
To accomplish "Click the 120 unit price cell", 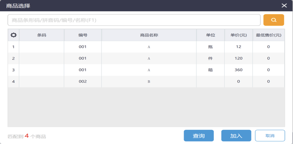I will 239,58.
